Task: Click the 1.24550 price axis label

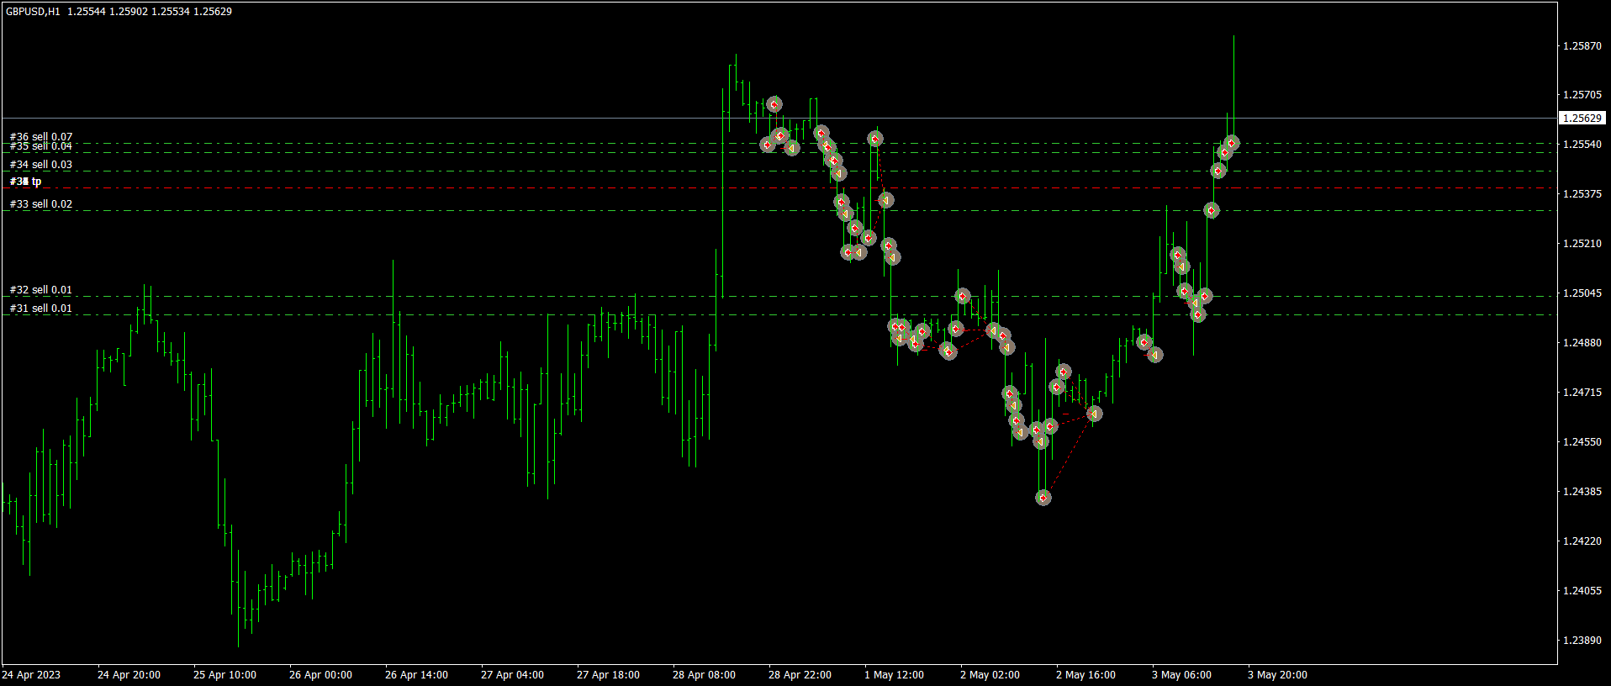Action: click(1582, 442)
